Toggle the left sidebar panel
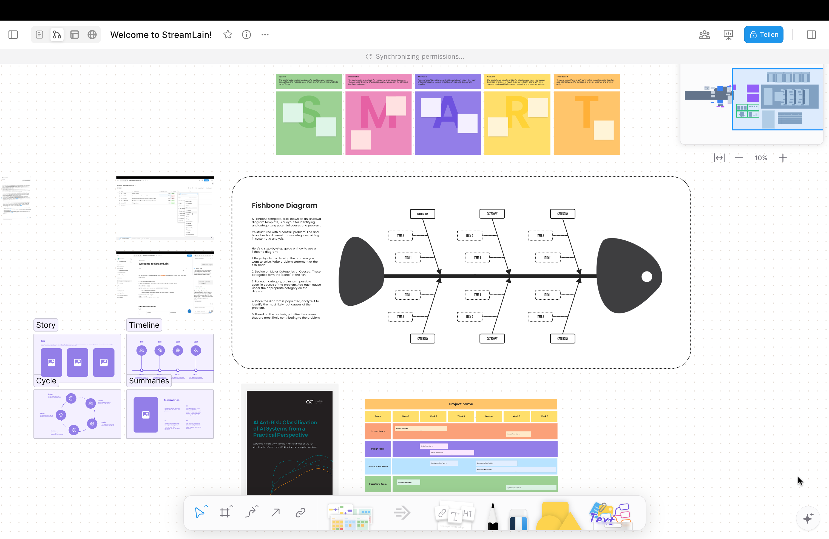The height and width of the screenshot is (539, 829). tap(13, 35)
